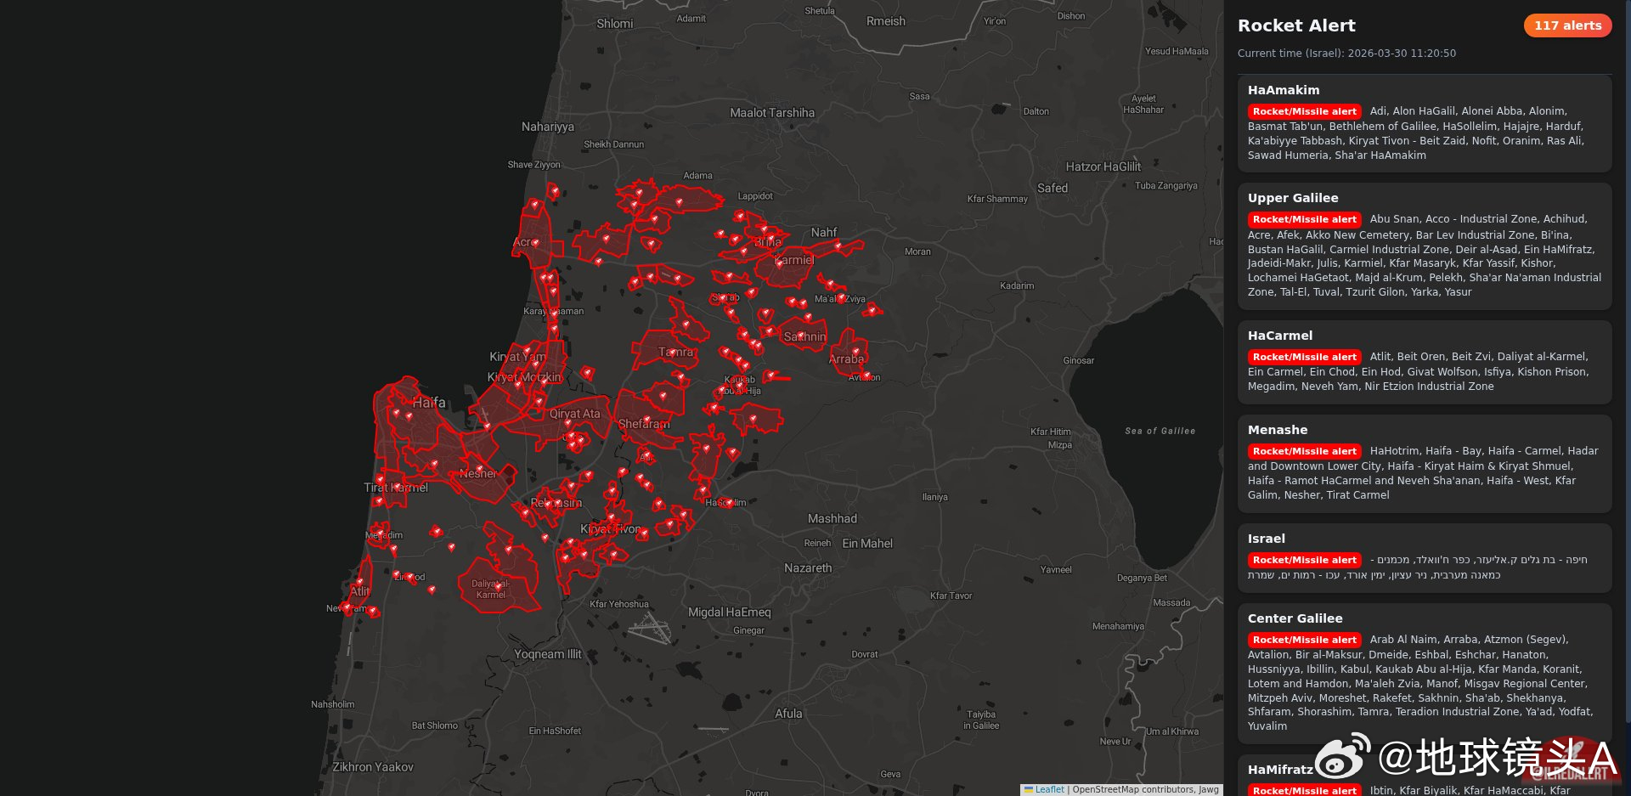Select the Center Galilee alert card heading

point(1295,618)
